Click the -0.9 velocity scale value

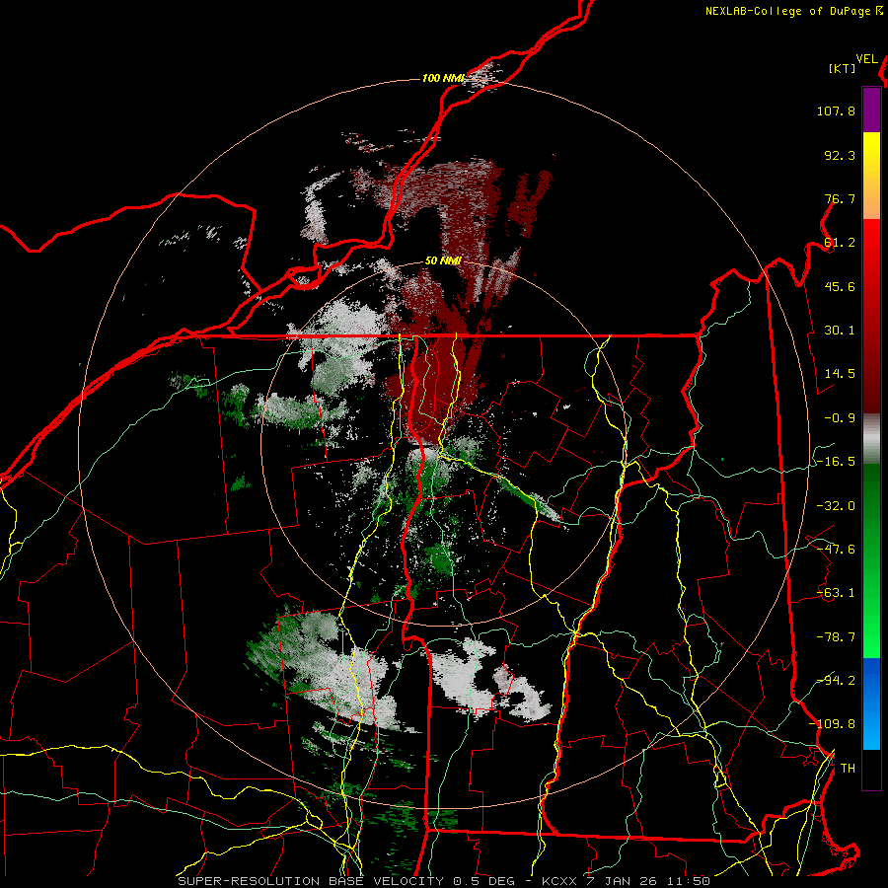click(x=840, y=418)
